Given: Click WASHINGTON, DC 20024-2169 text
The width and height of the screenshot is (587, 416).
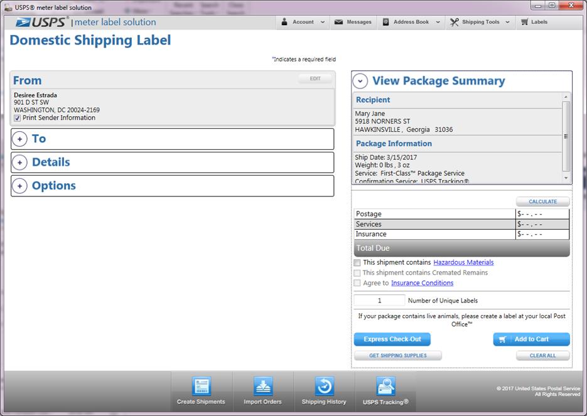Looking at the screenshot, I should point(57,110).
